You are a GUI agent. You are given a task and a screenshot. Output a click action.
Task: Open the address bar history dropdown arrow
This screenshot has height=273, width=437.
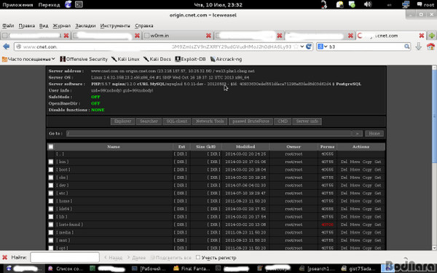pyautogui.click(x=302, y=47)
